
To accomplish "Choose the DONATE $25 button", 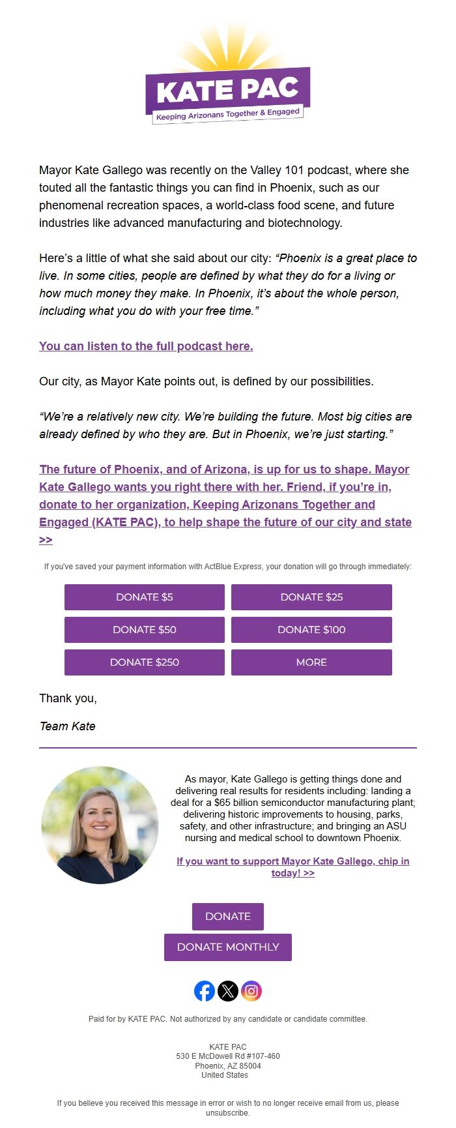I will coord(311,597).
